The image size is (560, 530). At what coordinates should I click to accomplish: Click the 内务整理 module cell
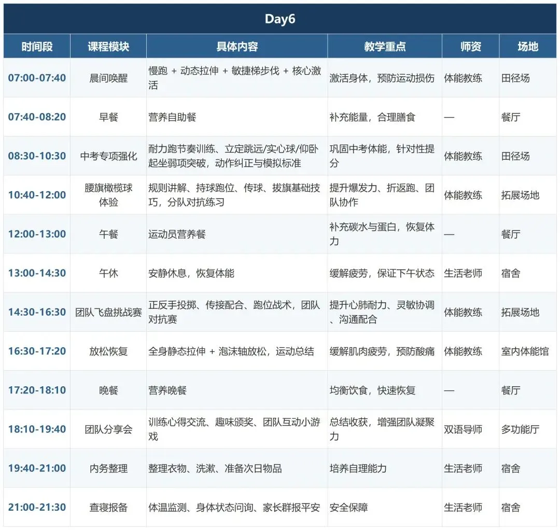107,468
